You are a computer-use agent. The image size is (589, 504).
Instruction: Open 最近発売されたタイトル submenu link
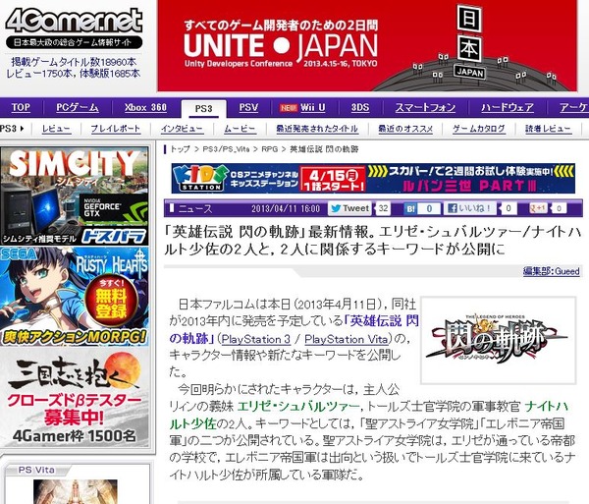tap(317, 129)
